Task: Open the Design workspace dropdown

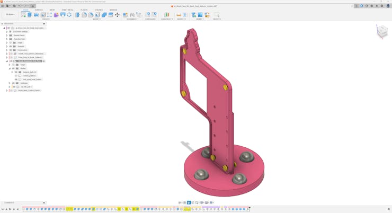Action: pos(10,14)
